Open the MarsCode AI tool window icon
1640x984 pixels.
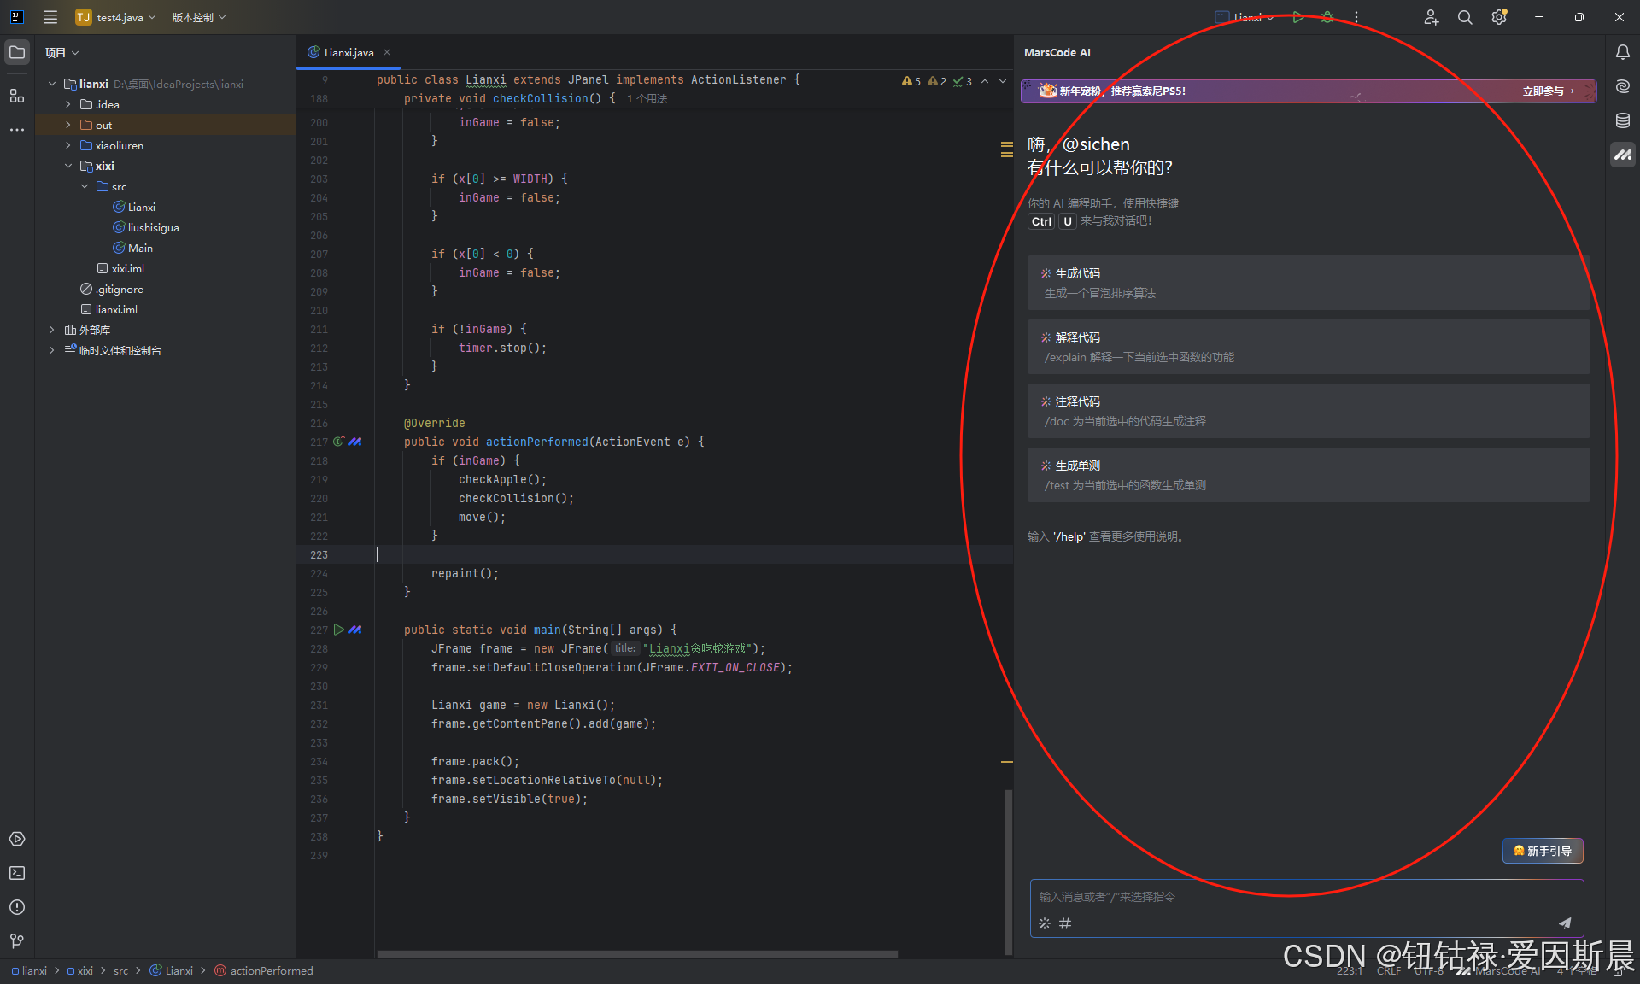click(1622, 155)
